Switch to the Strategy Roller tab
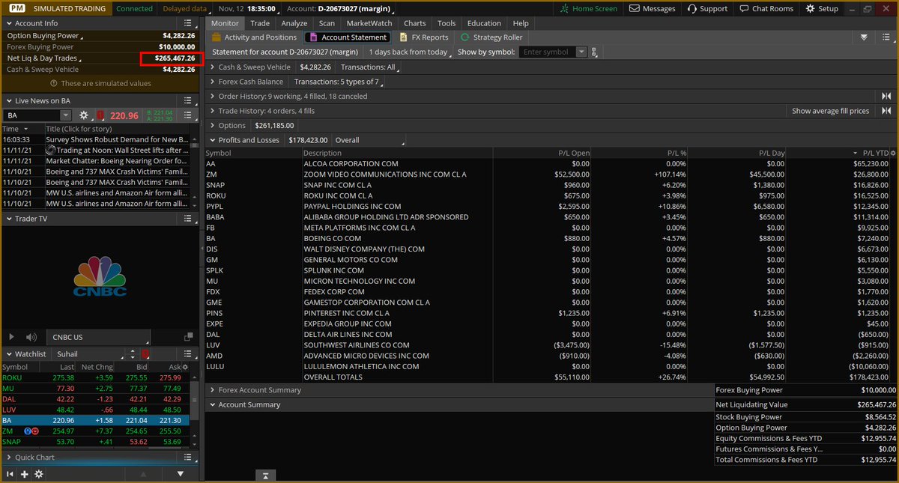 point(491,37)
